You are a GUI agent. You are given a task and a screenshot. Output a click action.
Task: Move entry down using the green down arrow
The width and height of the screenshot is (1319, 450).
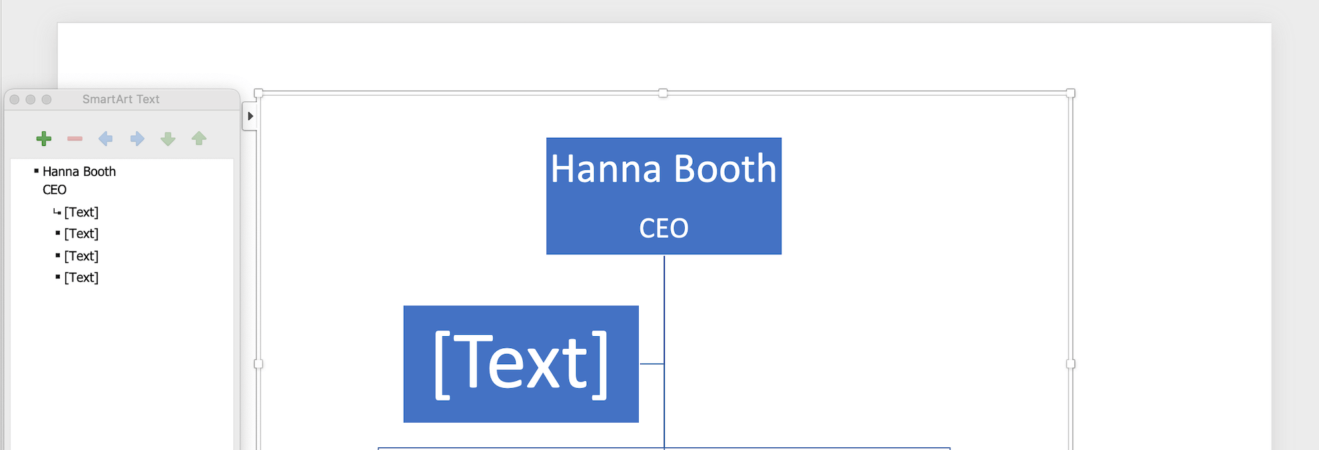click(168, 138)
